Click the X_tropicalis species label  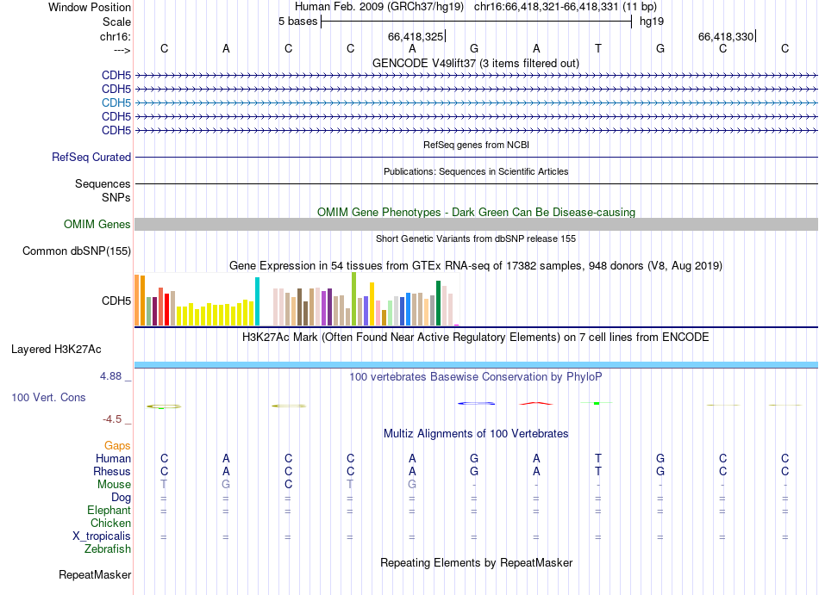point(102,536)
